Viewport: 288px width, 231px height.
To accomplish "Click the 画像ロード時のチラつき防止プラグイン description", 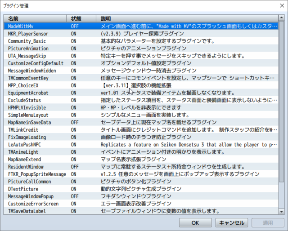I will pyautogui.click(x=146, y=137).
